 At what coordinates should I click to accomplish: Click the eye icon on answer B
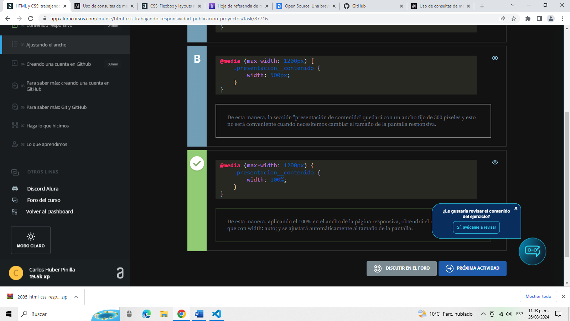[495, 58]
